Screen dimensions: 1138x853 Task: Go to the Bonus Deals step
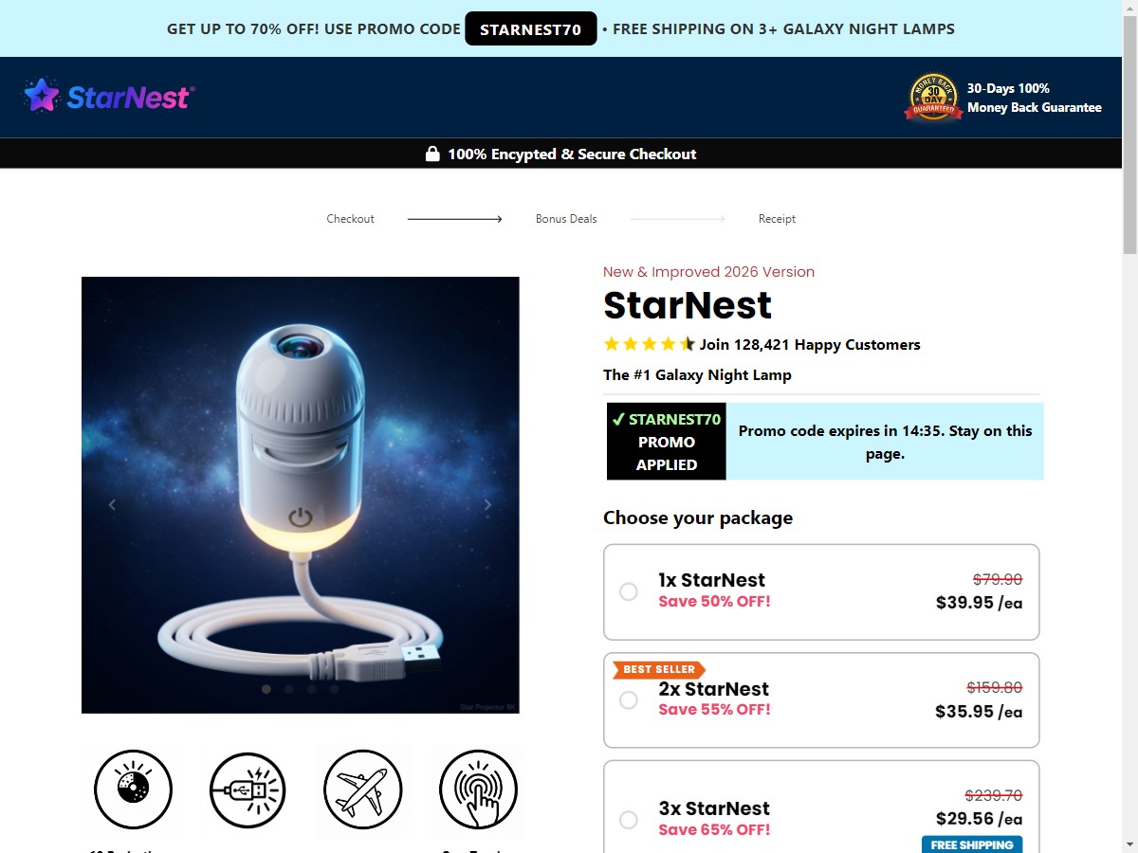(566, 219)
